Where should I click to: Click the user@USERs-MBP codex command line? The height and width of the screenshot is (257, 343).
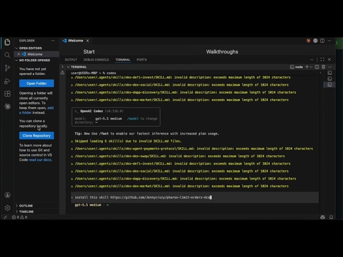pos(93,73)
